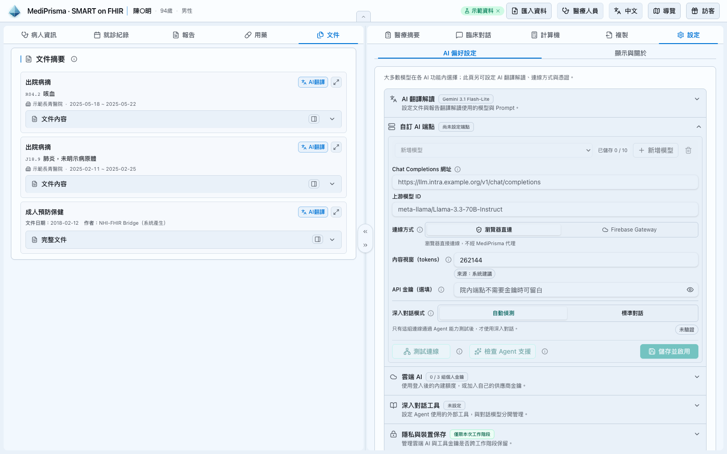Image resolution: width=727 pixels, height=454 pixels.
Task: Click the 新增模型 plus button
Action: [656, 150]
